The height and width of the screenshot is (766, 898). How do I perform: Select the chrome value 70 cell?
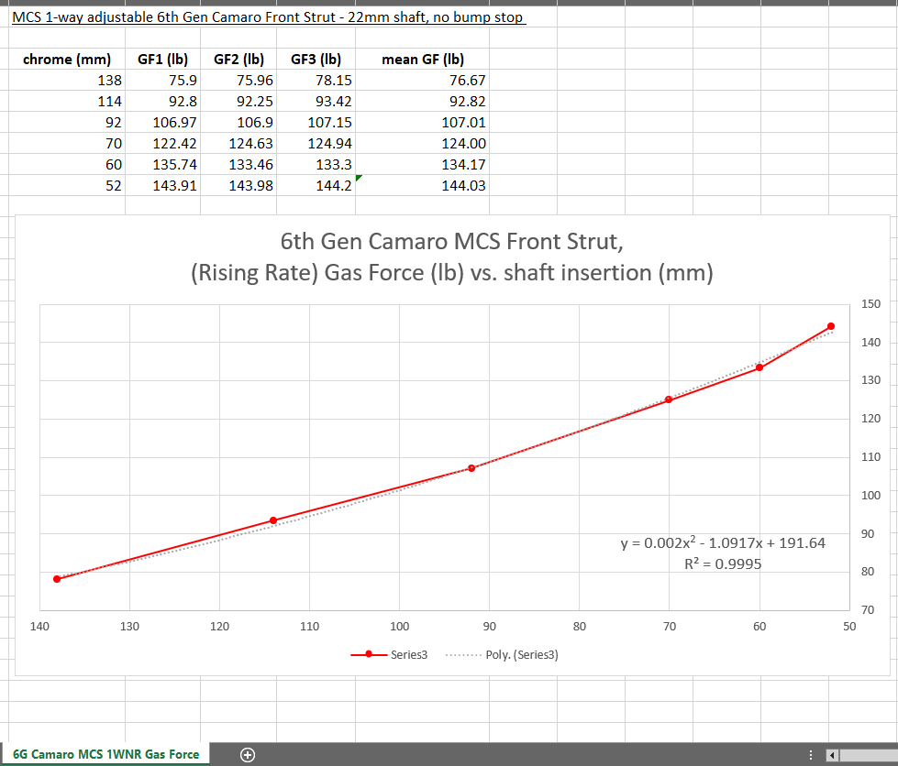(67, 143)
